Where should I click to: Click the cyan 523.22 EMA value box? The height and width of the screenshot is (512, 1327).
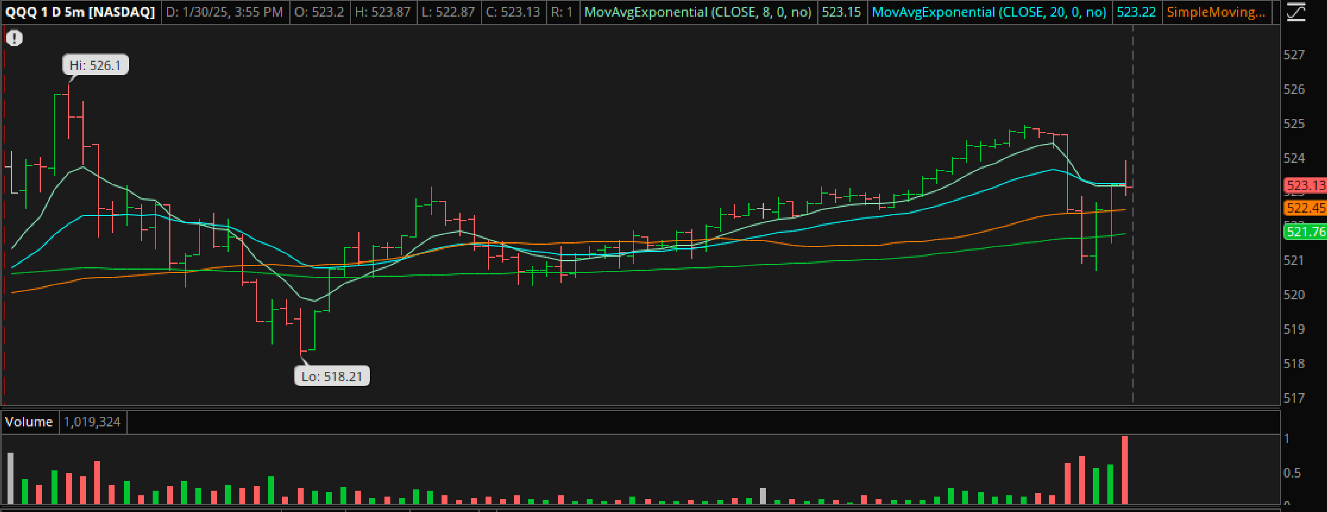pos(1136,12)
